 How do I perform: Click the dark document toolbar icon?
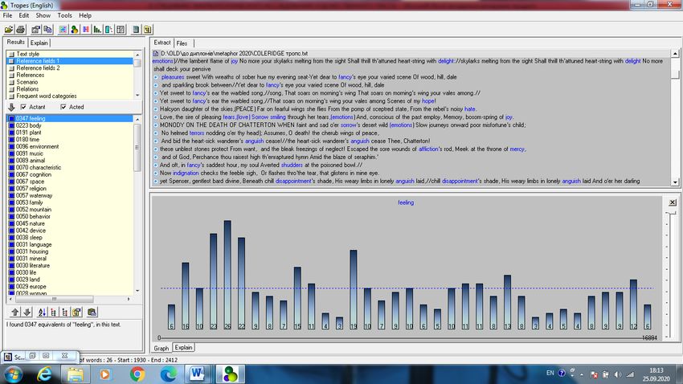pos(136,30)
